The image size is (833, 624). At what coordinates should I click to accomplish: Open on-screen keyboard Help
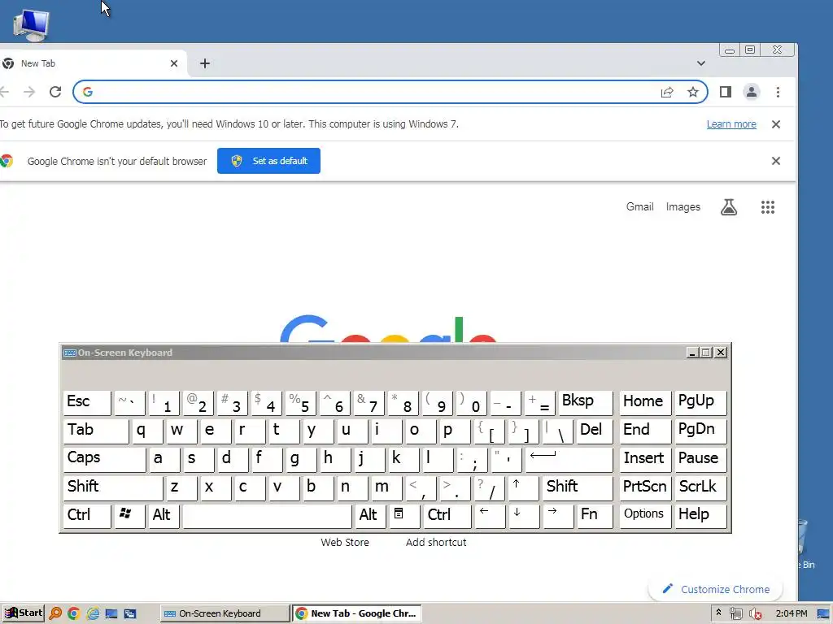[x=700, y=516]
